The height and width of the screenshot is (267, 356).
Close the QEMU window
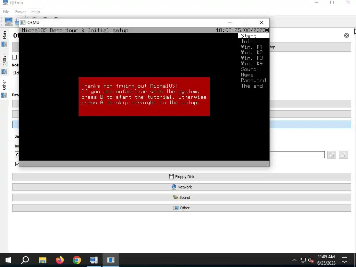coord(261,23)
